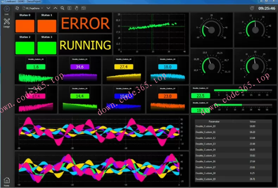Click the Value column header
This screenshot has width=278, height=188.
[252, 121]
